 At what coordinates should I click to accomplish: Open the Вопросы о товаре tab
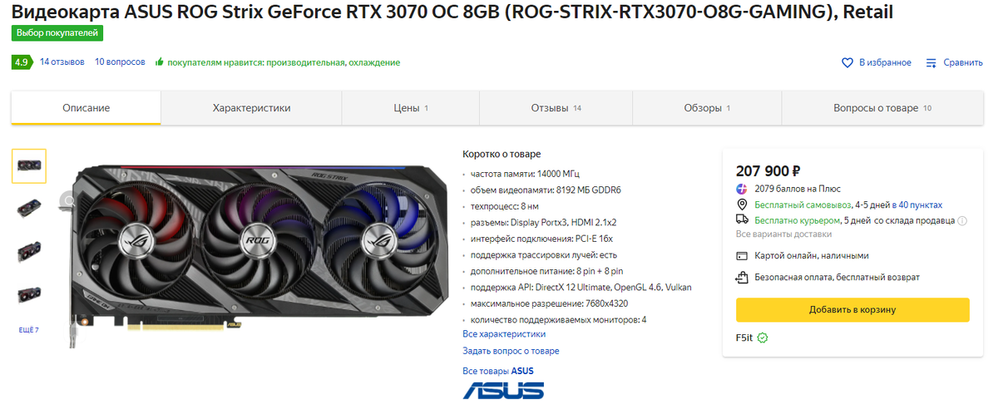(882, 108)
